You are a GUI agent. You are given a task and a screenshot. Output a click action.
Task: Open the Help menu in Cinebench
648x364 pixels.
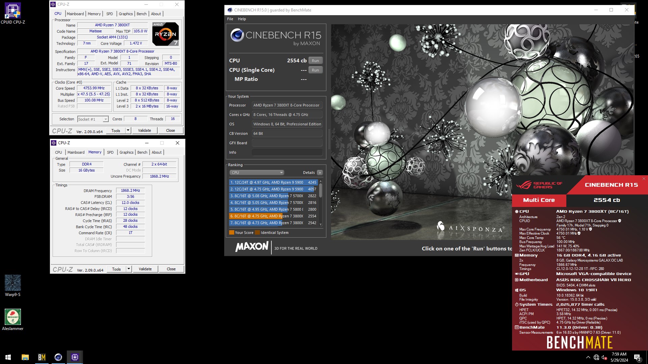pyautogui.click(x=242, y=19)
